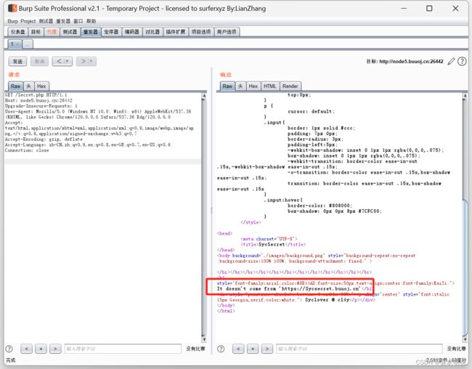Select the 重发器 (Repeater) tab
472x369 pixels.
(91, 32)
